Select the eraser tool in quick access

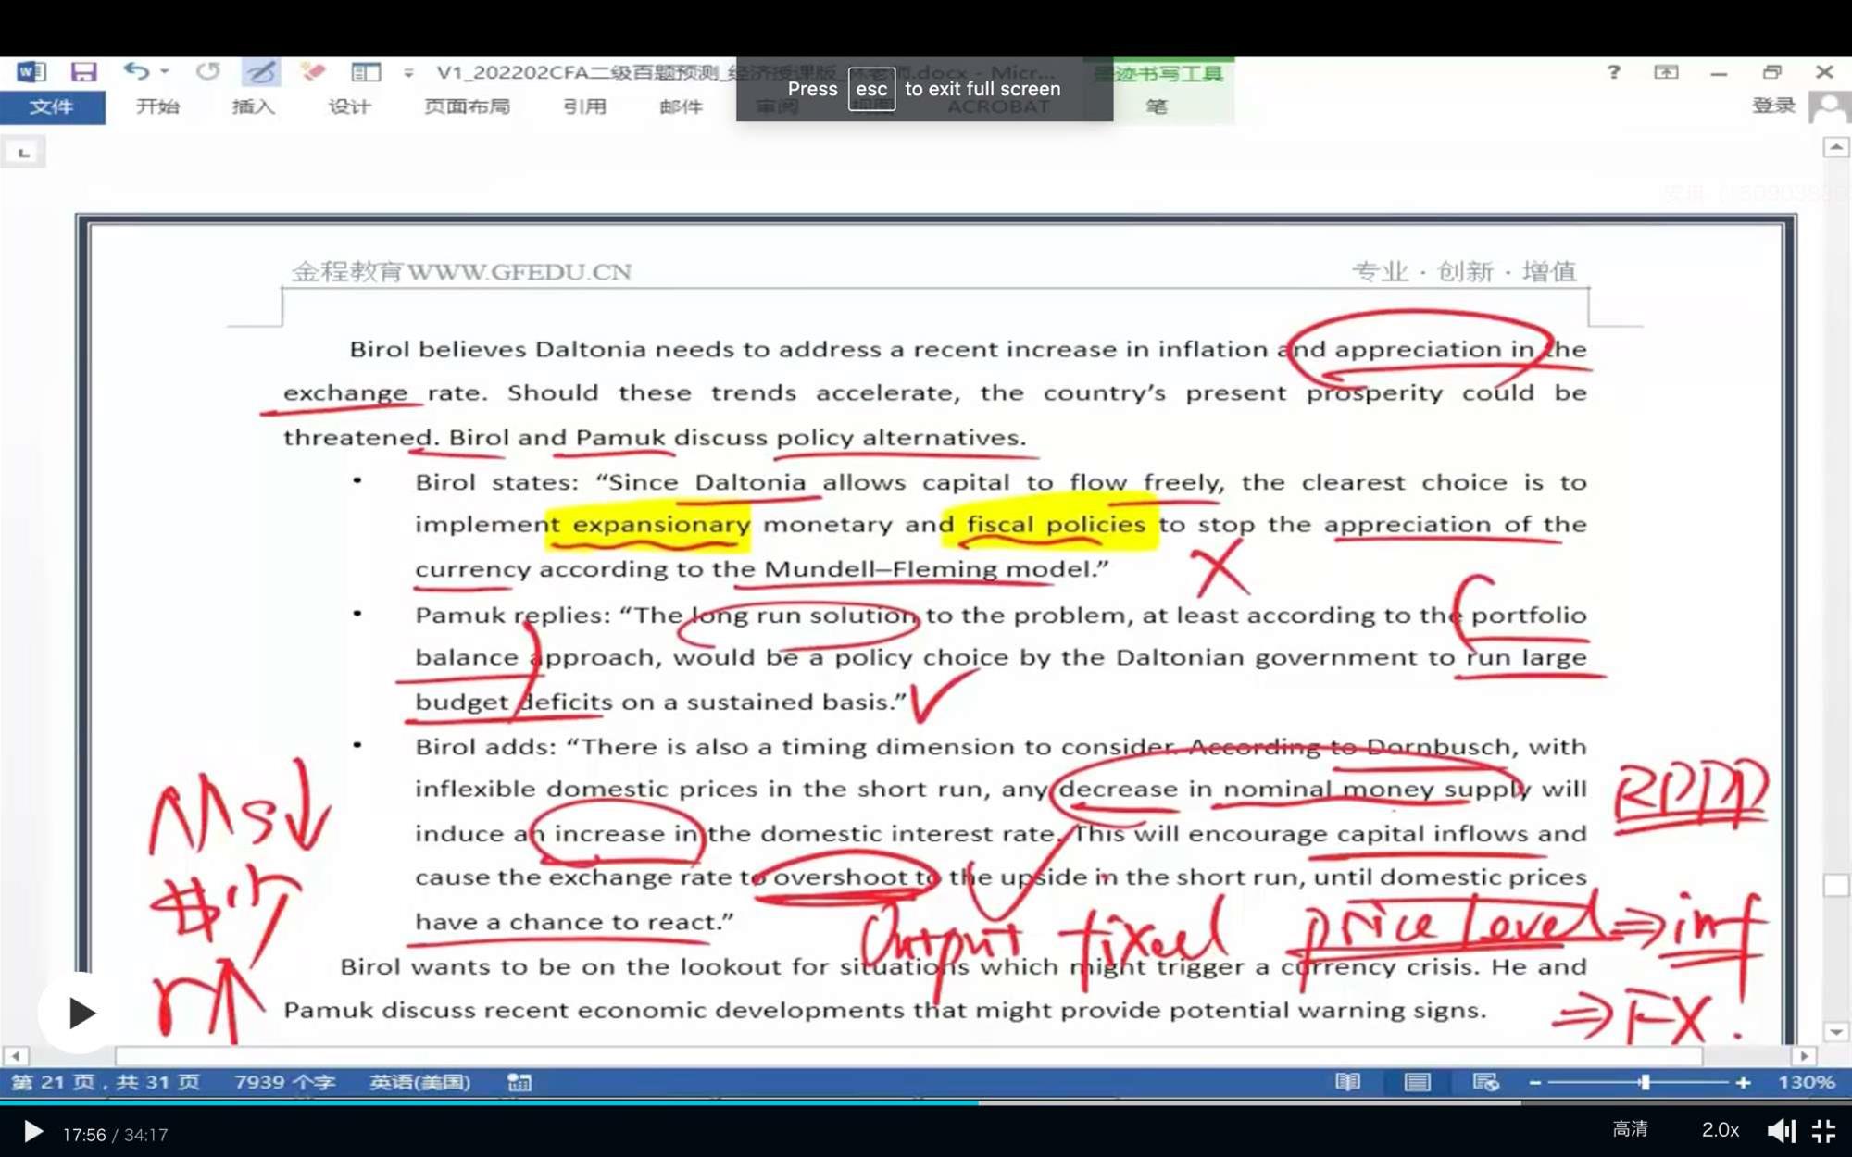(x=313, y=71)
